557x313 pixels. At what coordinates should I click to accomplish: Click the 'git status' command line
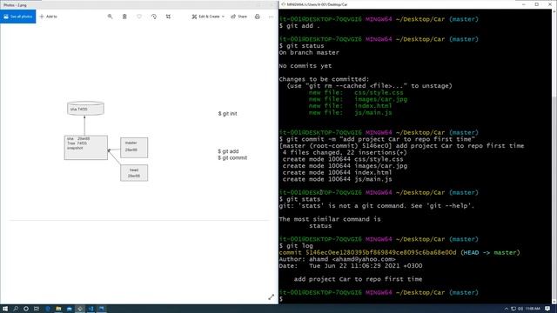point(302,46)
